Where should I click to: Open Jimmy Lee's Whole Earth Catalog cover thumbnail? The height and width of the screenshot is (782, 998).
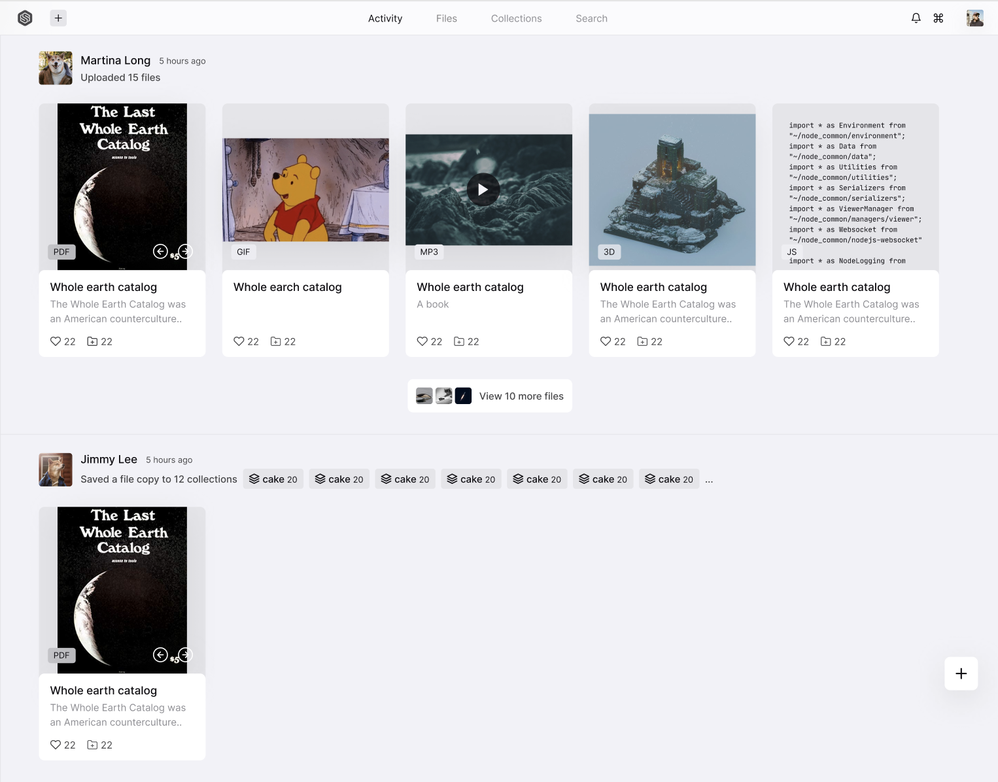pos(122,590)
